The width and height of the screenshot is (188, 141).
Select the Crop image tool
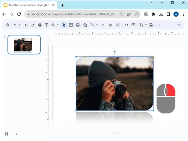(141, 25)
